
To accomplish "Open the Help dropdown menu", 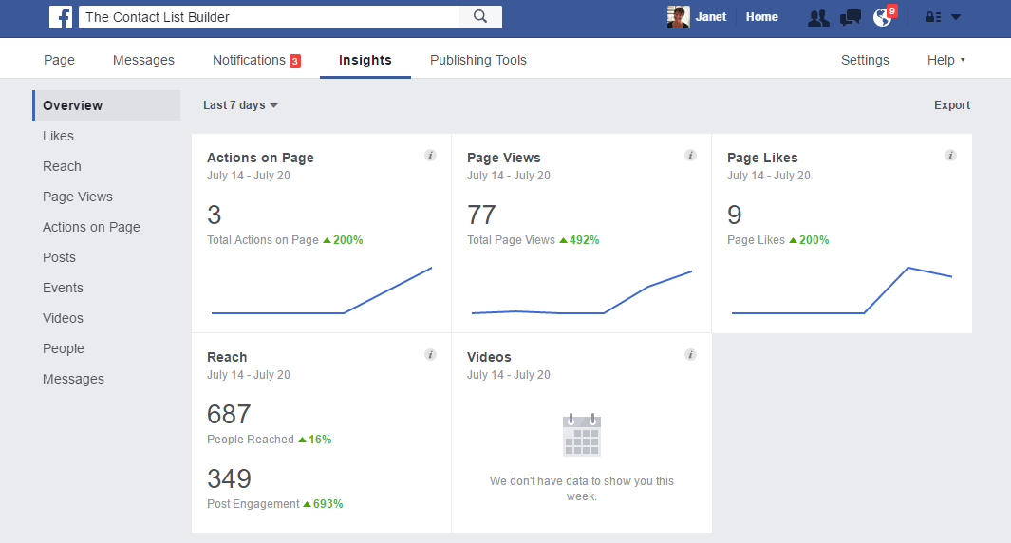I will [x=945, y=60].
